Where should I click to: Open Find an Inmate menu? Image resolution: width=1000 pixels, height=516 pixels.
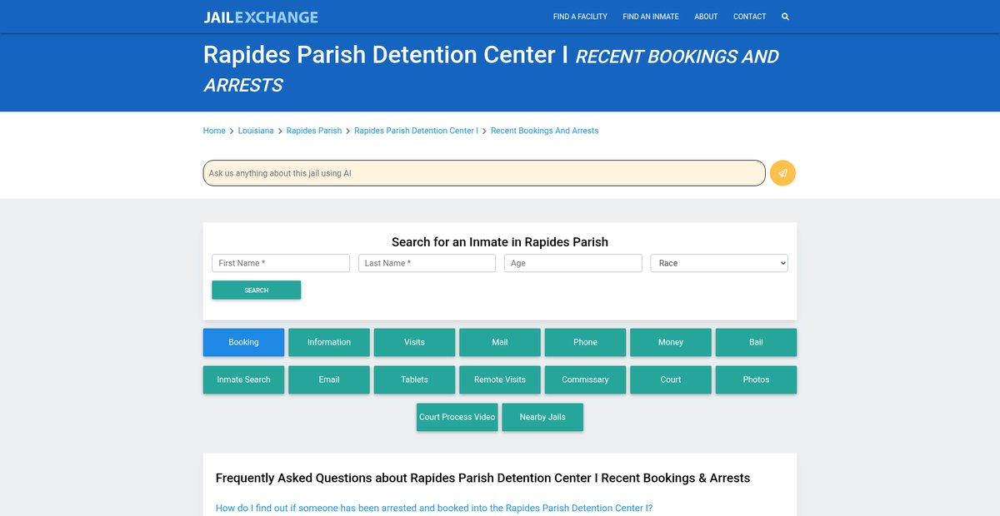click(650, 17)
